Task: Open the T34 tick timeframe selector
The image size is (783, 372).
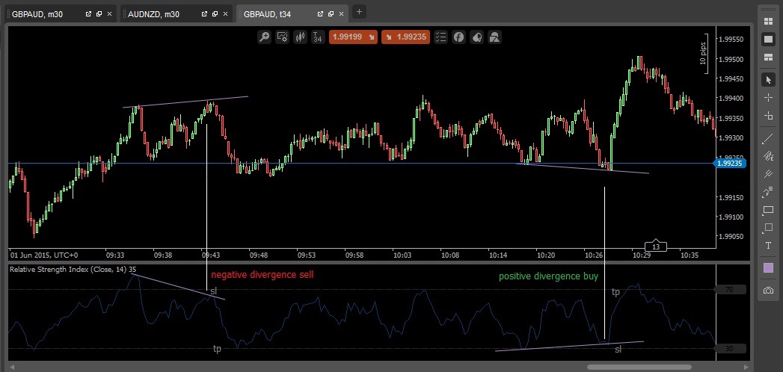Action: [x=317, y=37]
